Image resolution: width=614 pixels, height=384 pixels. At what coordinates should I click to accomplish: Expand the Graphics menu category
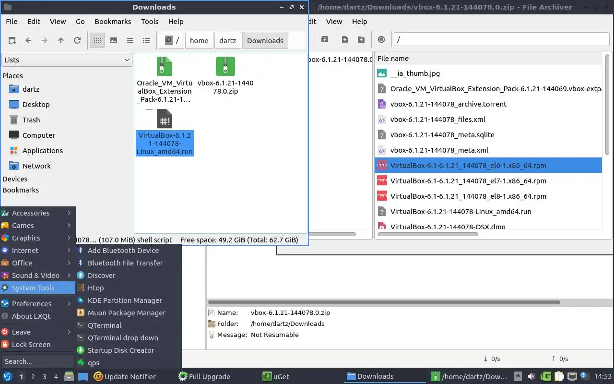pos(37,238)
